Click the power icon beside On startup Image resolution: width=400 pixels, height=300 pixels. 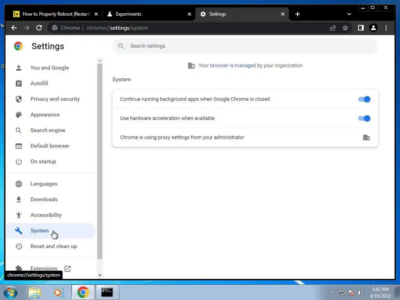[x=19, y=161]
